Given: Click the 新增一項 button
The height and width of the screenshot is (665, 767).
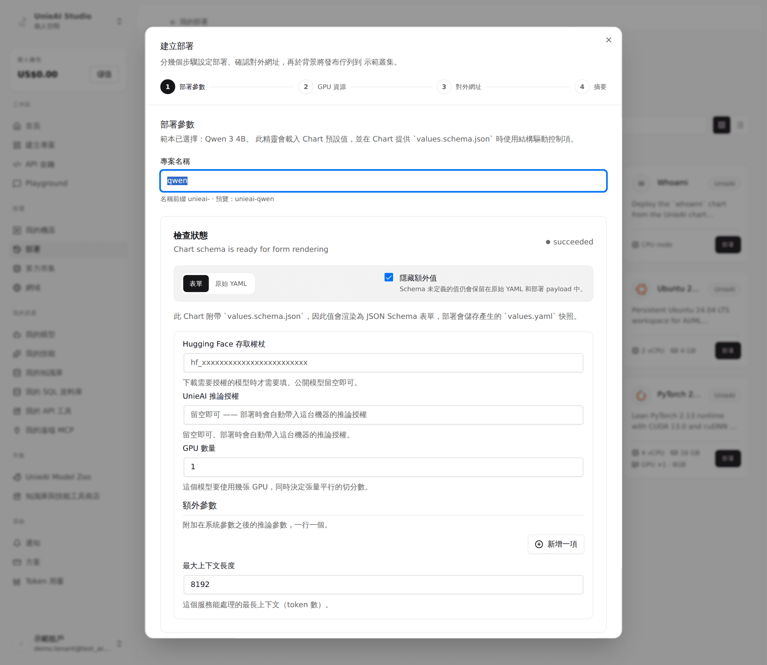Looking at the screenshot, I should 556,544.
